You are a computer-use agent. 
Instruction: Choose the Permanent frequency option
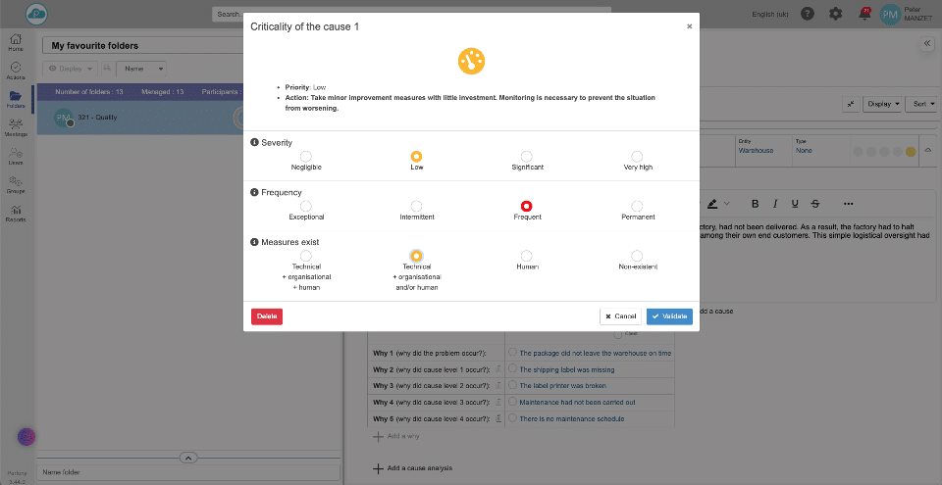[637, 206]
